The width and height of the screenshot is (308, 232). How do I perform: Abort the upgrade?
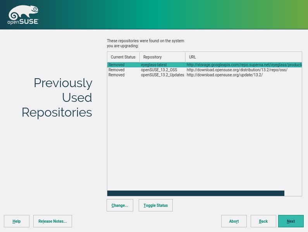tap(234, 221)
